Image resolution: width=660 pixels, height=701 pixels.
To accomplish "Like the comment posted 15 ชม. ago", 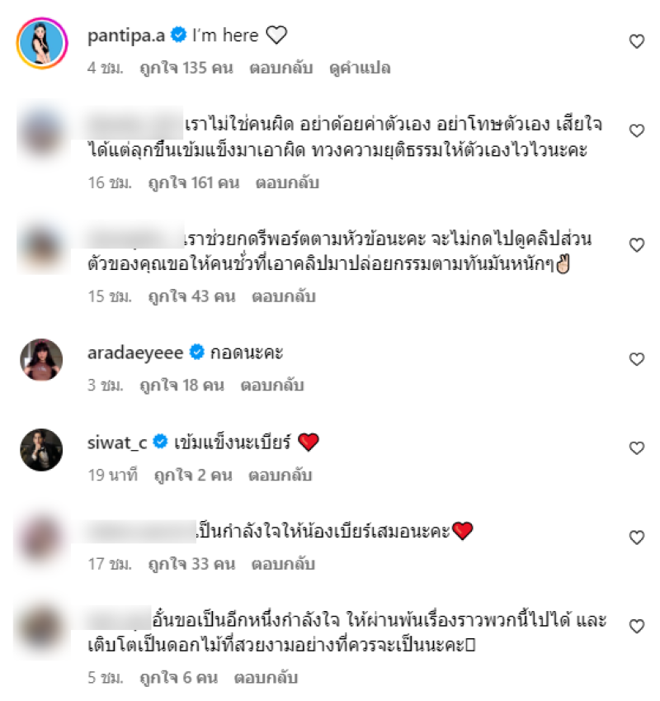I will [636, 245].
